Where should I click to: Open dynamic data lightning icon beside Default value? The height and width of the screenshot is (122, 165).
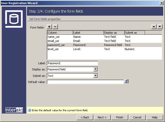coord(126,81)
